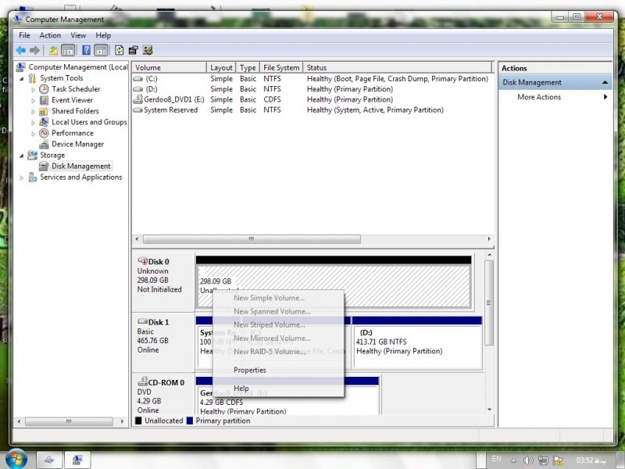Click the volume list horizontal scrollbar thumb
This screenshot has height=469, width=625.
(x=252, y=239)
